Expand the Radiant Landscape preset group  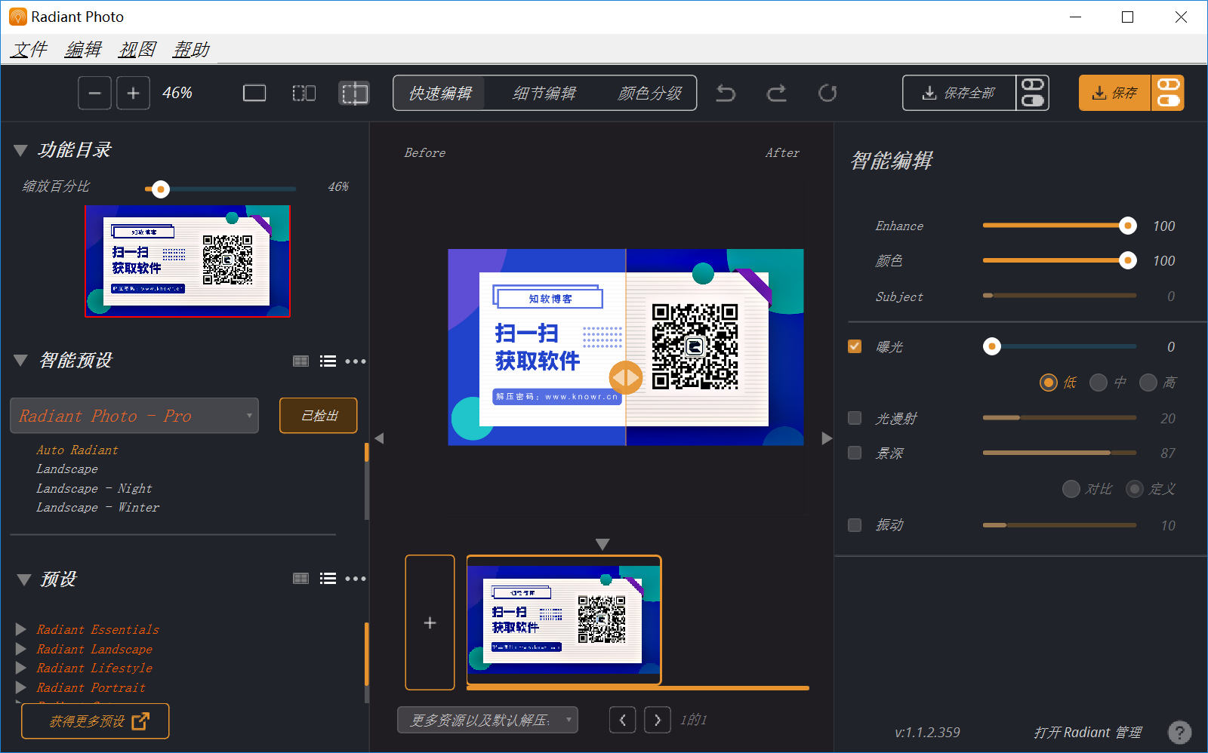(21, 649)
